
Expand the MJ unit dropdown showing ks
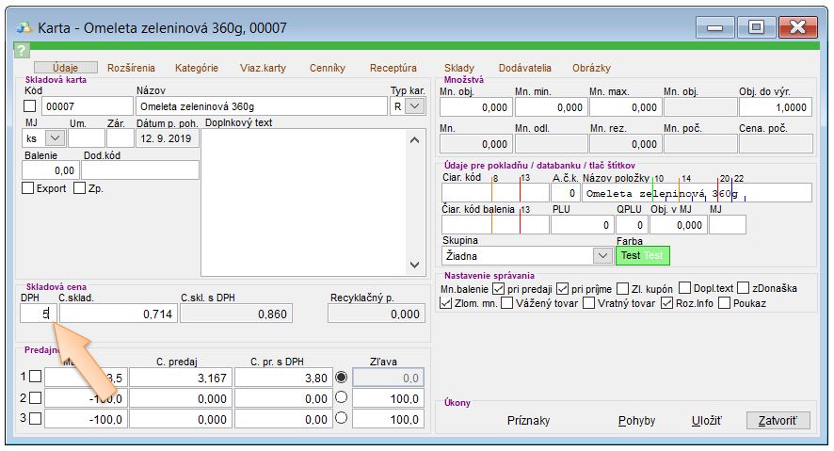[x=53, y=138]
